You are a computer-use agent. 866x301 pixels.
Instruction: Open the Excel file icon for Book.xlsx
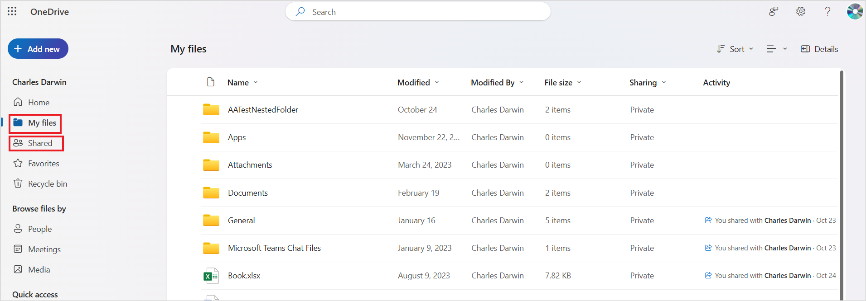(x=211, y=276)
